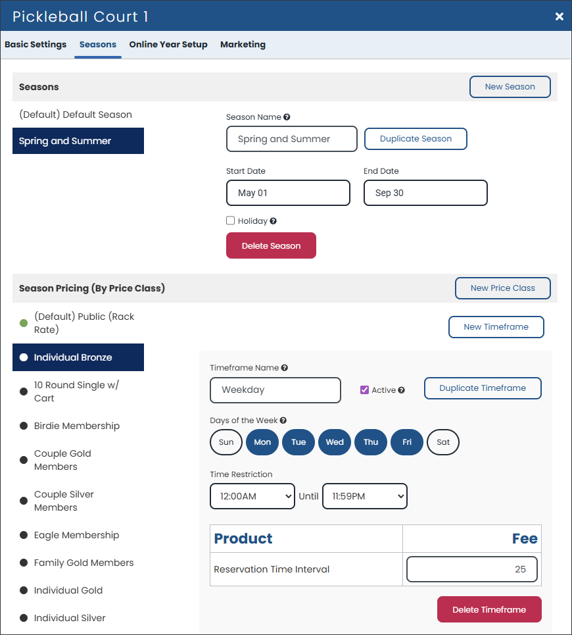Uncheck the Active timeframe checkbox
The width and height of the screenshot is (572, 635).
[x=364, y=390]
